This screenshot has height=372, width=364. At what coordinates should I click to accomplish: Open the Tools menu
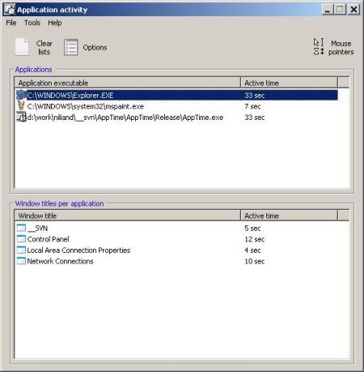[x=32, y=23]
